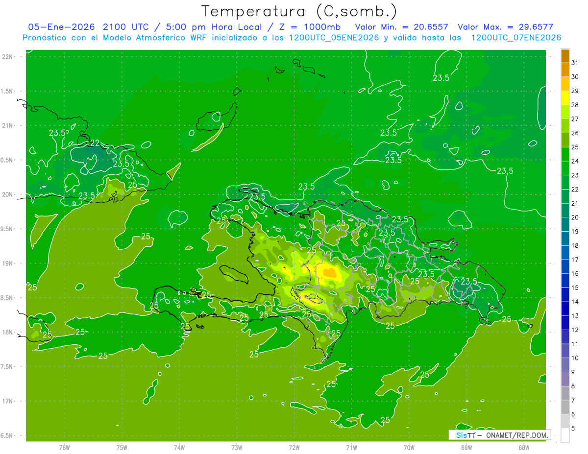Click the '69W' longitude axis label
The height and width of the screenshot is (454, 588).
466,448
